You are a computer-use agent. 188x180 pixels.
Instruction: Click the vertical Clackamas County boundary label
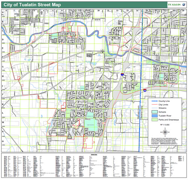[x=142, y=112]
